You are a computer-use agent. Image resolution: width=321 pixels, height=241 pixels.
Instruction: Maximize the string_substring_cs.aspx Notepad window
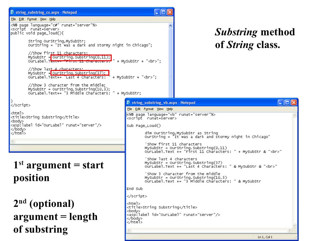164,12
